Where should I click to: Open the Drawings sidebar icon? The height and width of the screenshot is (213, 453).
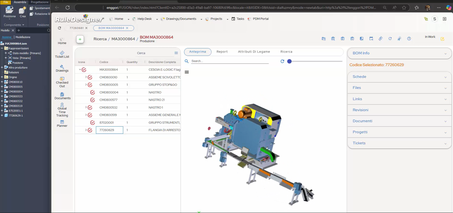pyautogui.click(x=62, y=68)
